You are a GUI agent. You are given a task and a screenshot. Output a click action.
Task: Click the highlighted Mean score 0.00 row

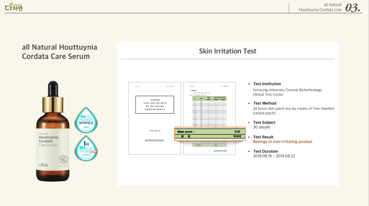210,132
